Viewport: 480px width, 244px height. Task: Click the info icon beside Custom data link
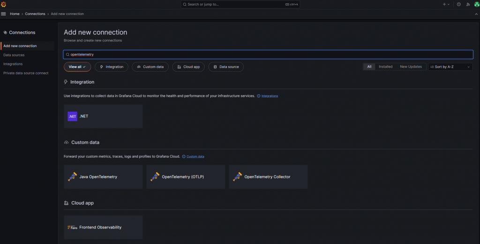tap(184, 156)
